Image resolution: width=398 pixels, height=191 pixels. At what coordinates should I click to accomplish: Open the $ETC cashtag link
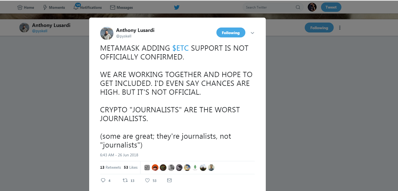pyautogui.click(x=181, y=48)
